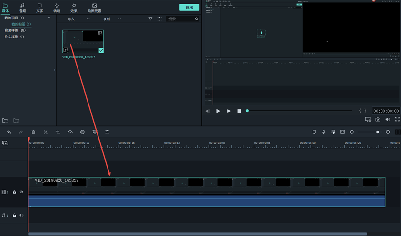Step to previous frame in preview
Screen dimensions: 401x236
coord(208,111)
